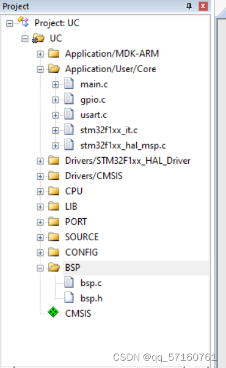Image resolution: width=226 pixels, height=368 pixels.
Task: Click the Drivers/CMSIS folder icon
Action: [x=54, y=175]
